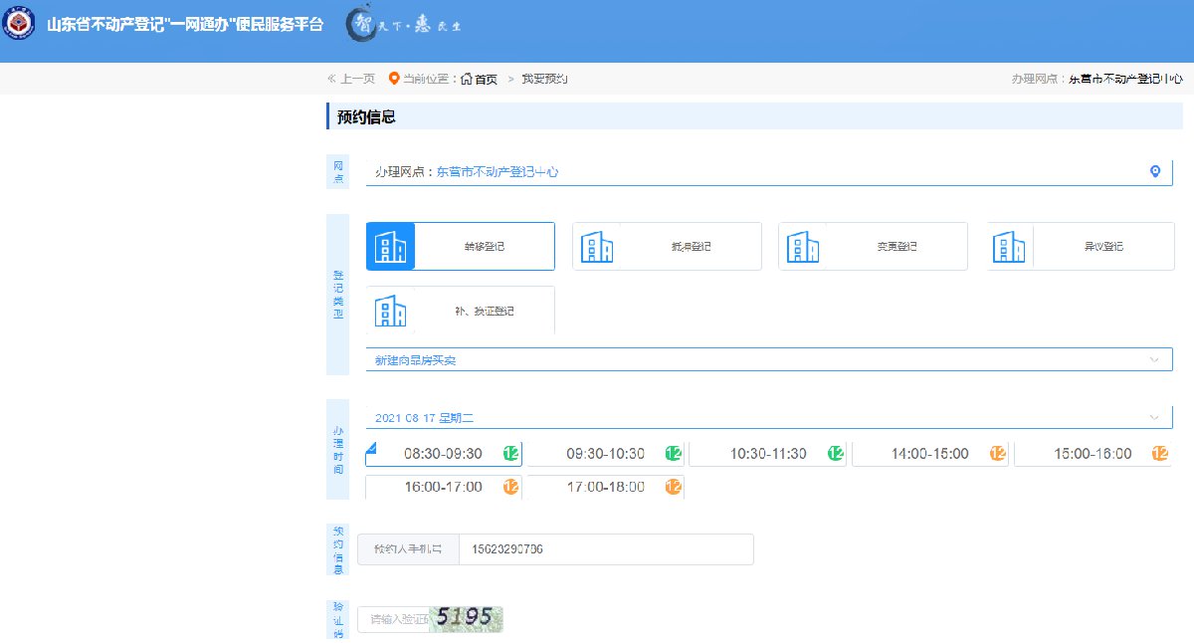The height and width of the screenshot is (643, 1194).
Task: Go back using 上一页 link
Action: coord(351,79)
